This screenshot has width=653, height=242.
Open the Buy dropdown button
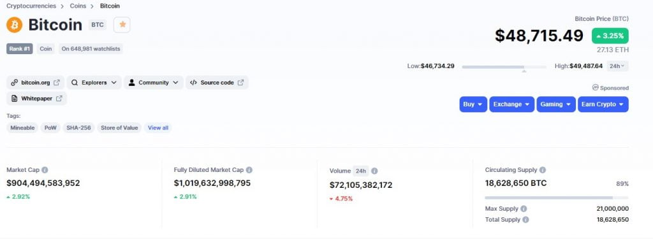point(473,104)
